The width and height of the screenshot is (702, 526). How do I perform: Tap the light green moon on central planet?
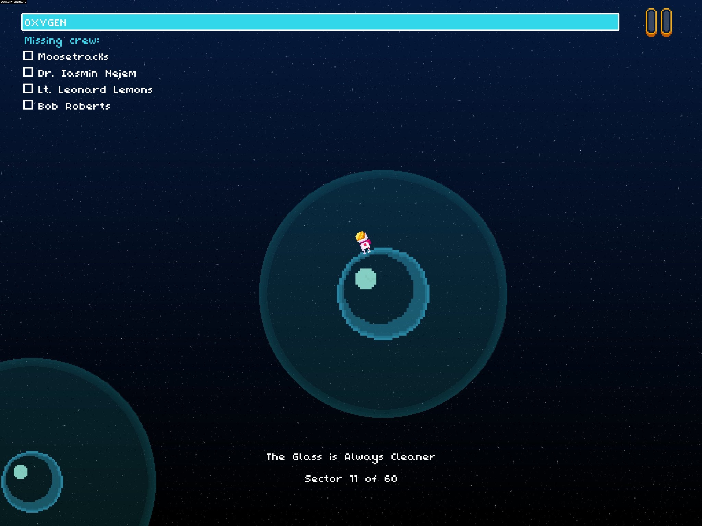point(366,279)
